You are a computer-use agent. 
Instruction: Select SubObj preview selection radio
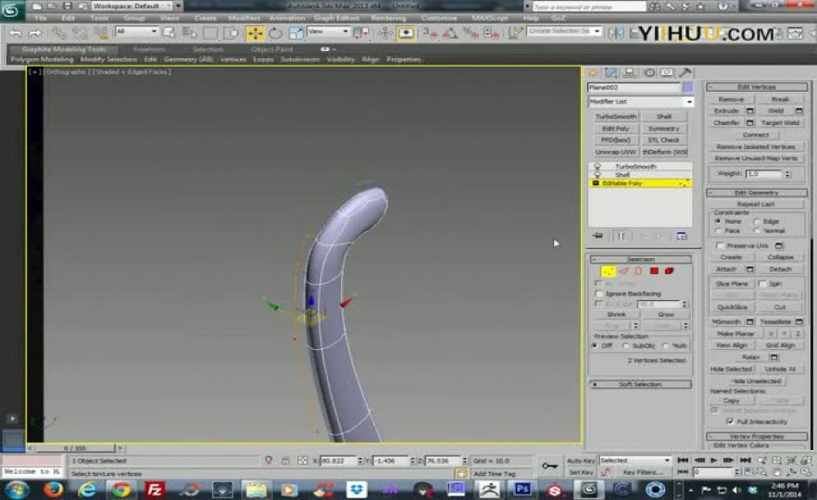coord(626,346)
